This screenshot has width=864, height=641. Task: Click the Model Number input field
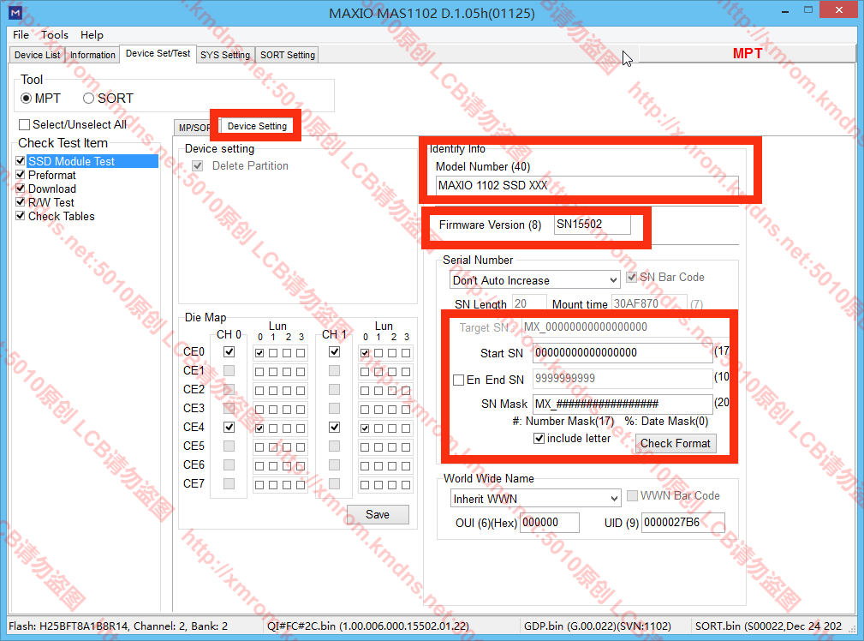pyautogui.click(x=586, y=185)
